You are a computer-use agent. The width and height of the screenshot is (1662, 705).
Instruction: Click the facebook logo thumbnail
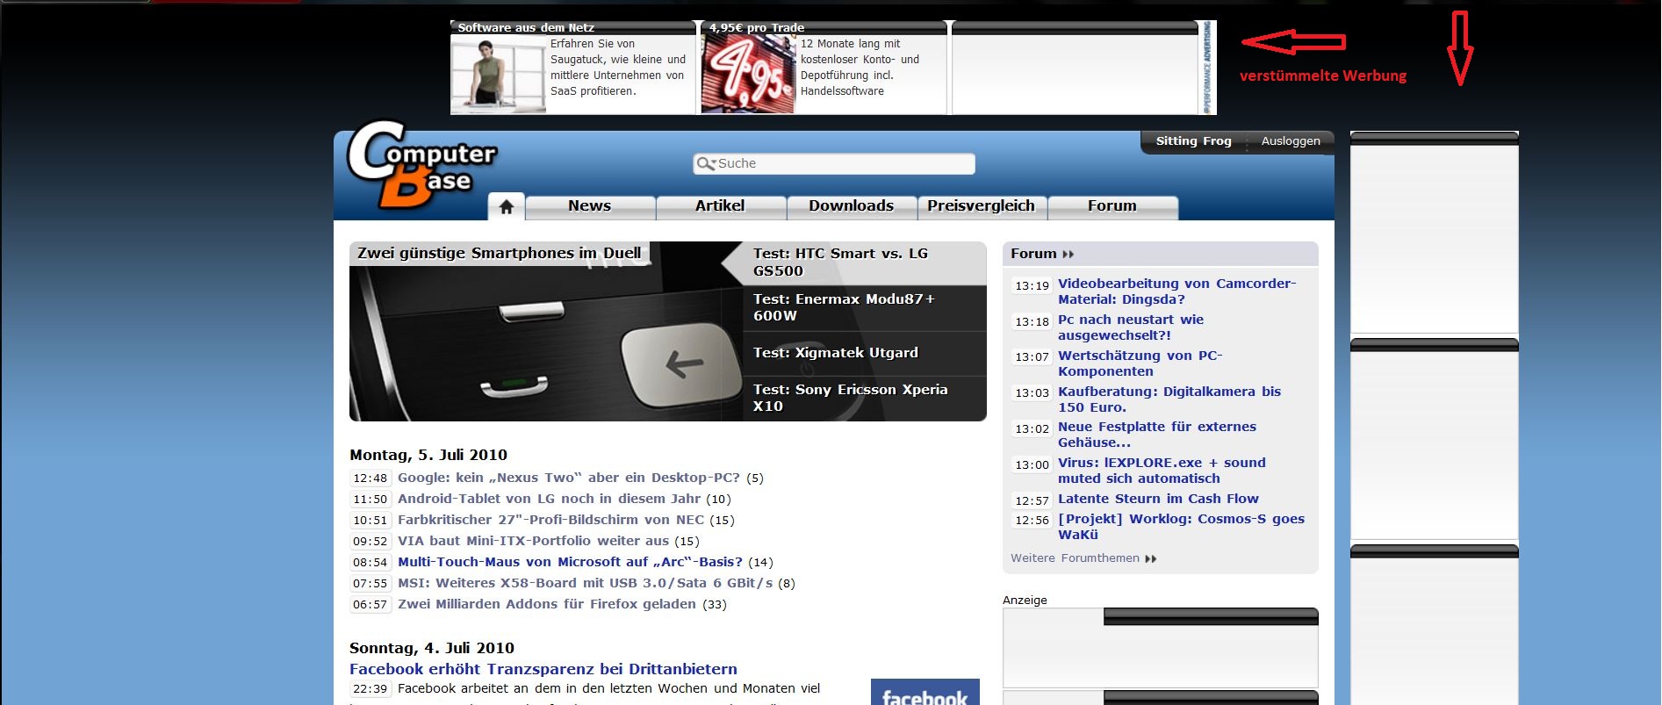point(925,692)
